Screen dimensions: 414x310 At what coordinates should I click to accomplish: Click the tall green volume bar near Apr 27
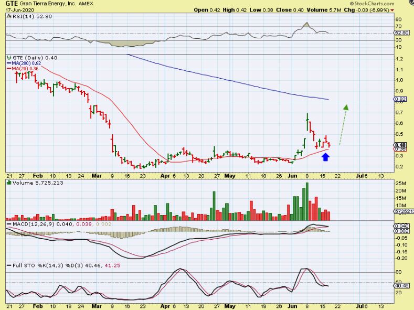pyautogui.click(x=214, y=206)
